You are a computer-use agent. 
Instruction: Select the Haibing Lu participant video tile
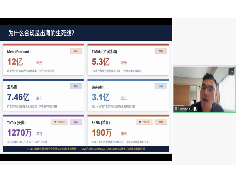pyautogui.click(x=204, y=89)
